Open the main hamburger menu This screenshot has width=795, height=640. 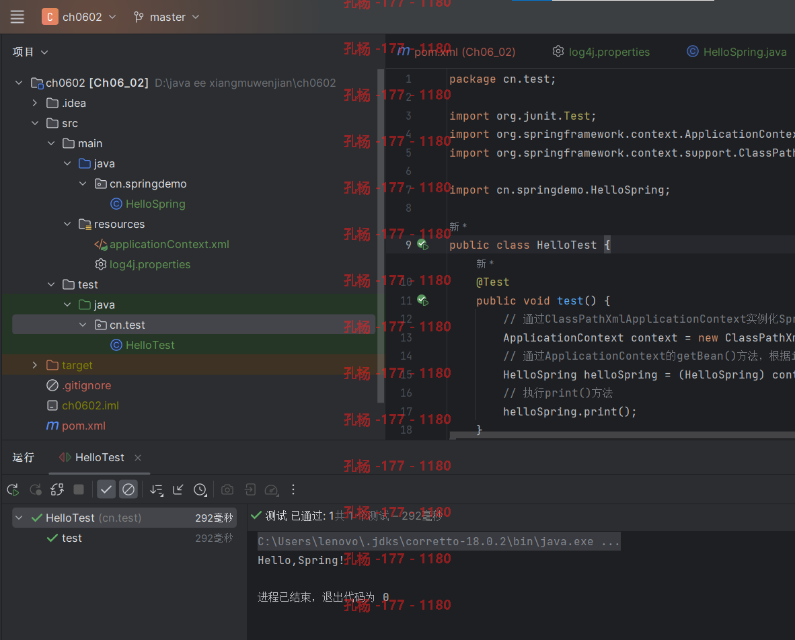point(17,17)
